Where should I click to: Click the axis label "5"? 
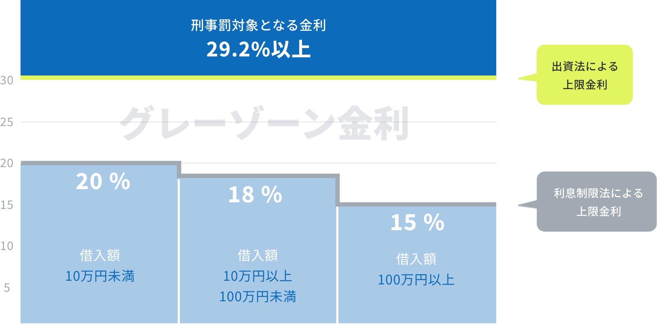(7, 288)
